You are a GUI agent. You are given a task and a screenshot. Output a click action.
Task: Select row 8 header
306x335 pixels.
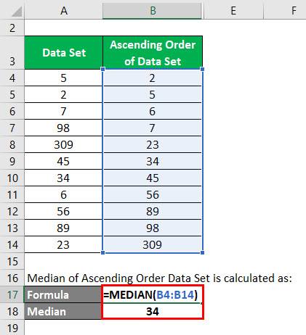[12, 144]
